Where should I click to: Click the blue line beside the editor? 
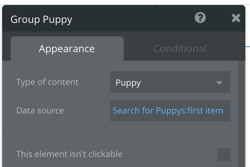(247, 47)
